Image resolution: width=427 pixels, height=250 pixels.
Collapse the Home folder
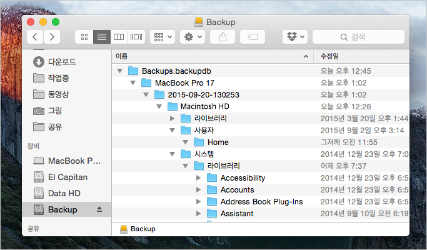click(x=186, y=142)
